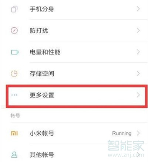Open 电量和性能 settings
This screenshot has height=162, width=148.
click(x=74, y=52)
